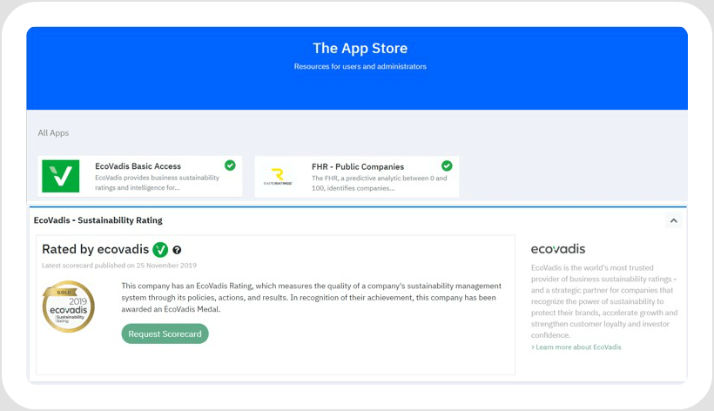Select the All Apps heading
Screen dimensions: 714x411
[53, 133]
